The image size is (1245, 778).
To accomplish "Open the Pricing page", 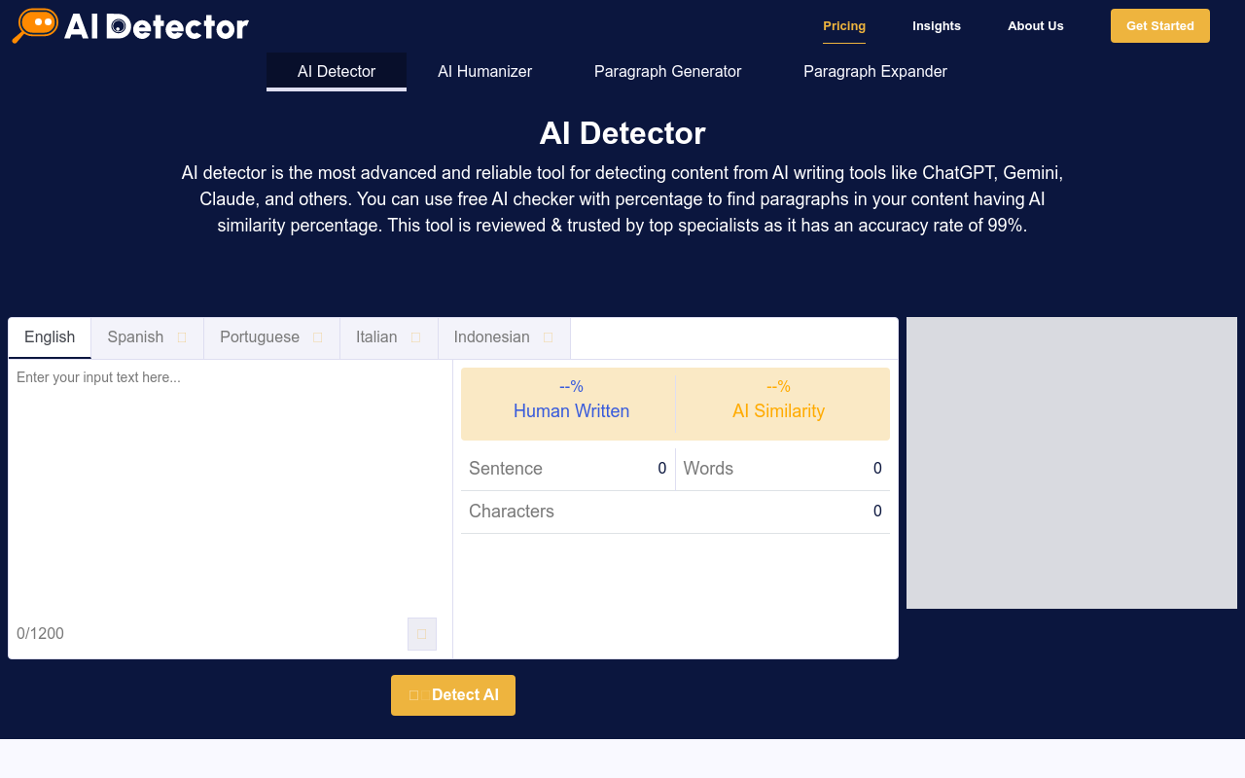I will click(844, 26).
